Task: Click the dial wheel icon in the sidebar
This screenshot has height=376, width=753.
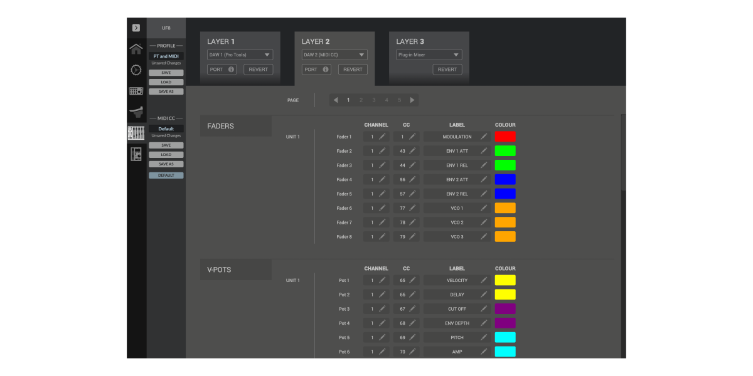Action: [x=136, y=70]
